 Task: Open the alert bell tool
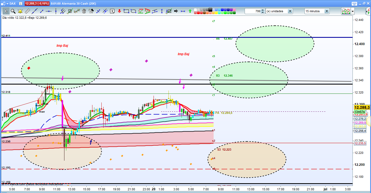tap(20, 11)
